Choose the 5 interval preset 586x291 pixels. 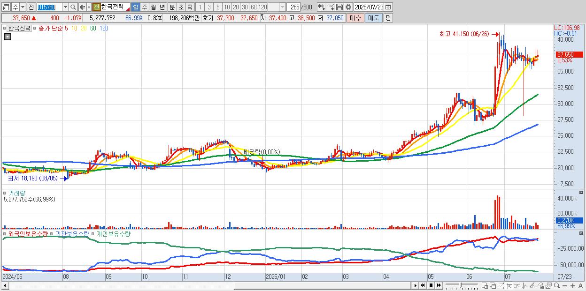[x=218, y=7]
